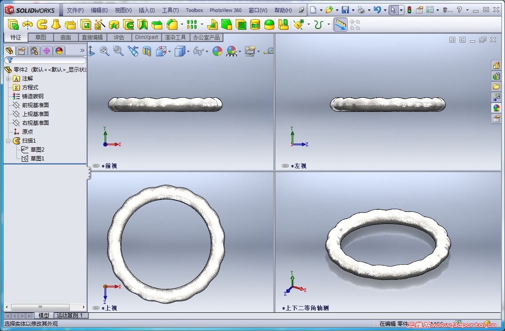This screenshot has height=331, width=505.
Task: Select the Wrap feature icon
Action: click(255, 24)
